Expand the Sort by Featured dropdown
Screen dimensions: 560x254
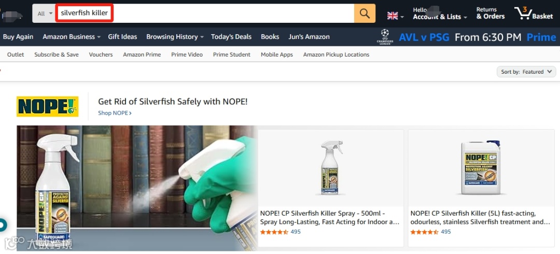[x=526, y=72]
